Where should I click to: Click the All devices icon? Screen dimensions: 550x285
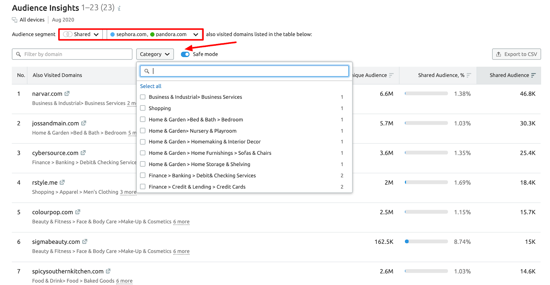[14, 20]
